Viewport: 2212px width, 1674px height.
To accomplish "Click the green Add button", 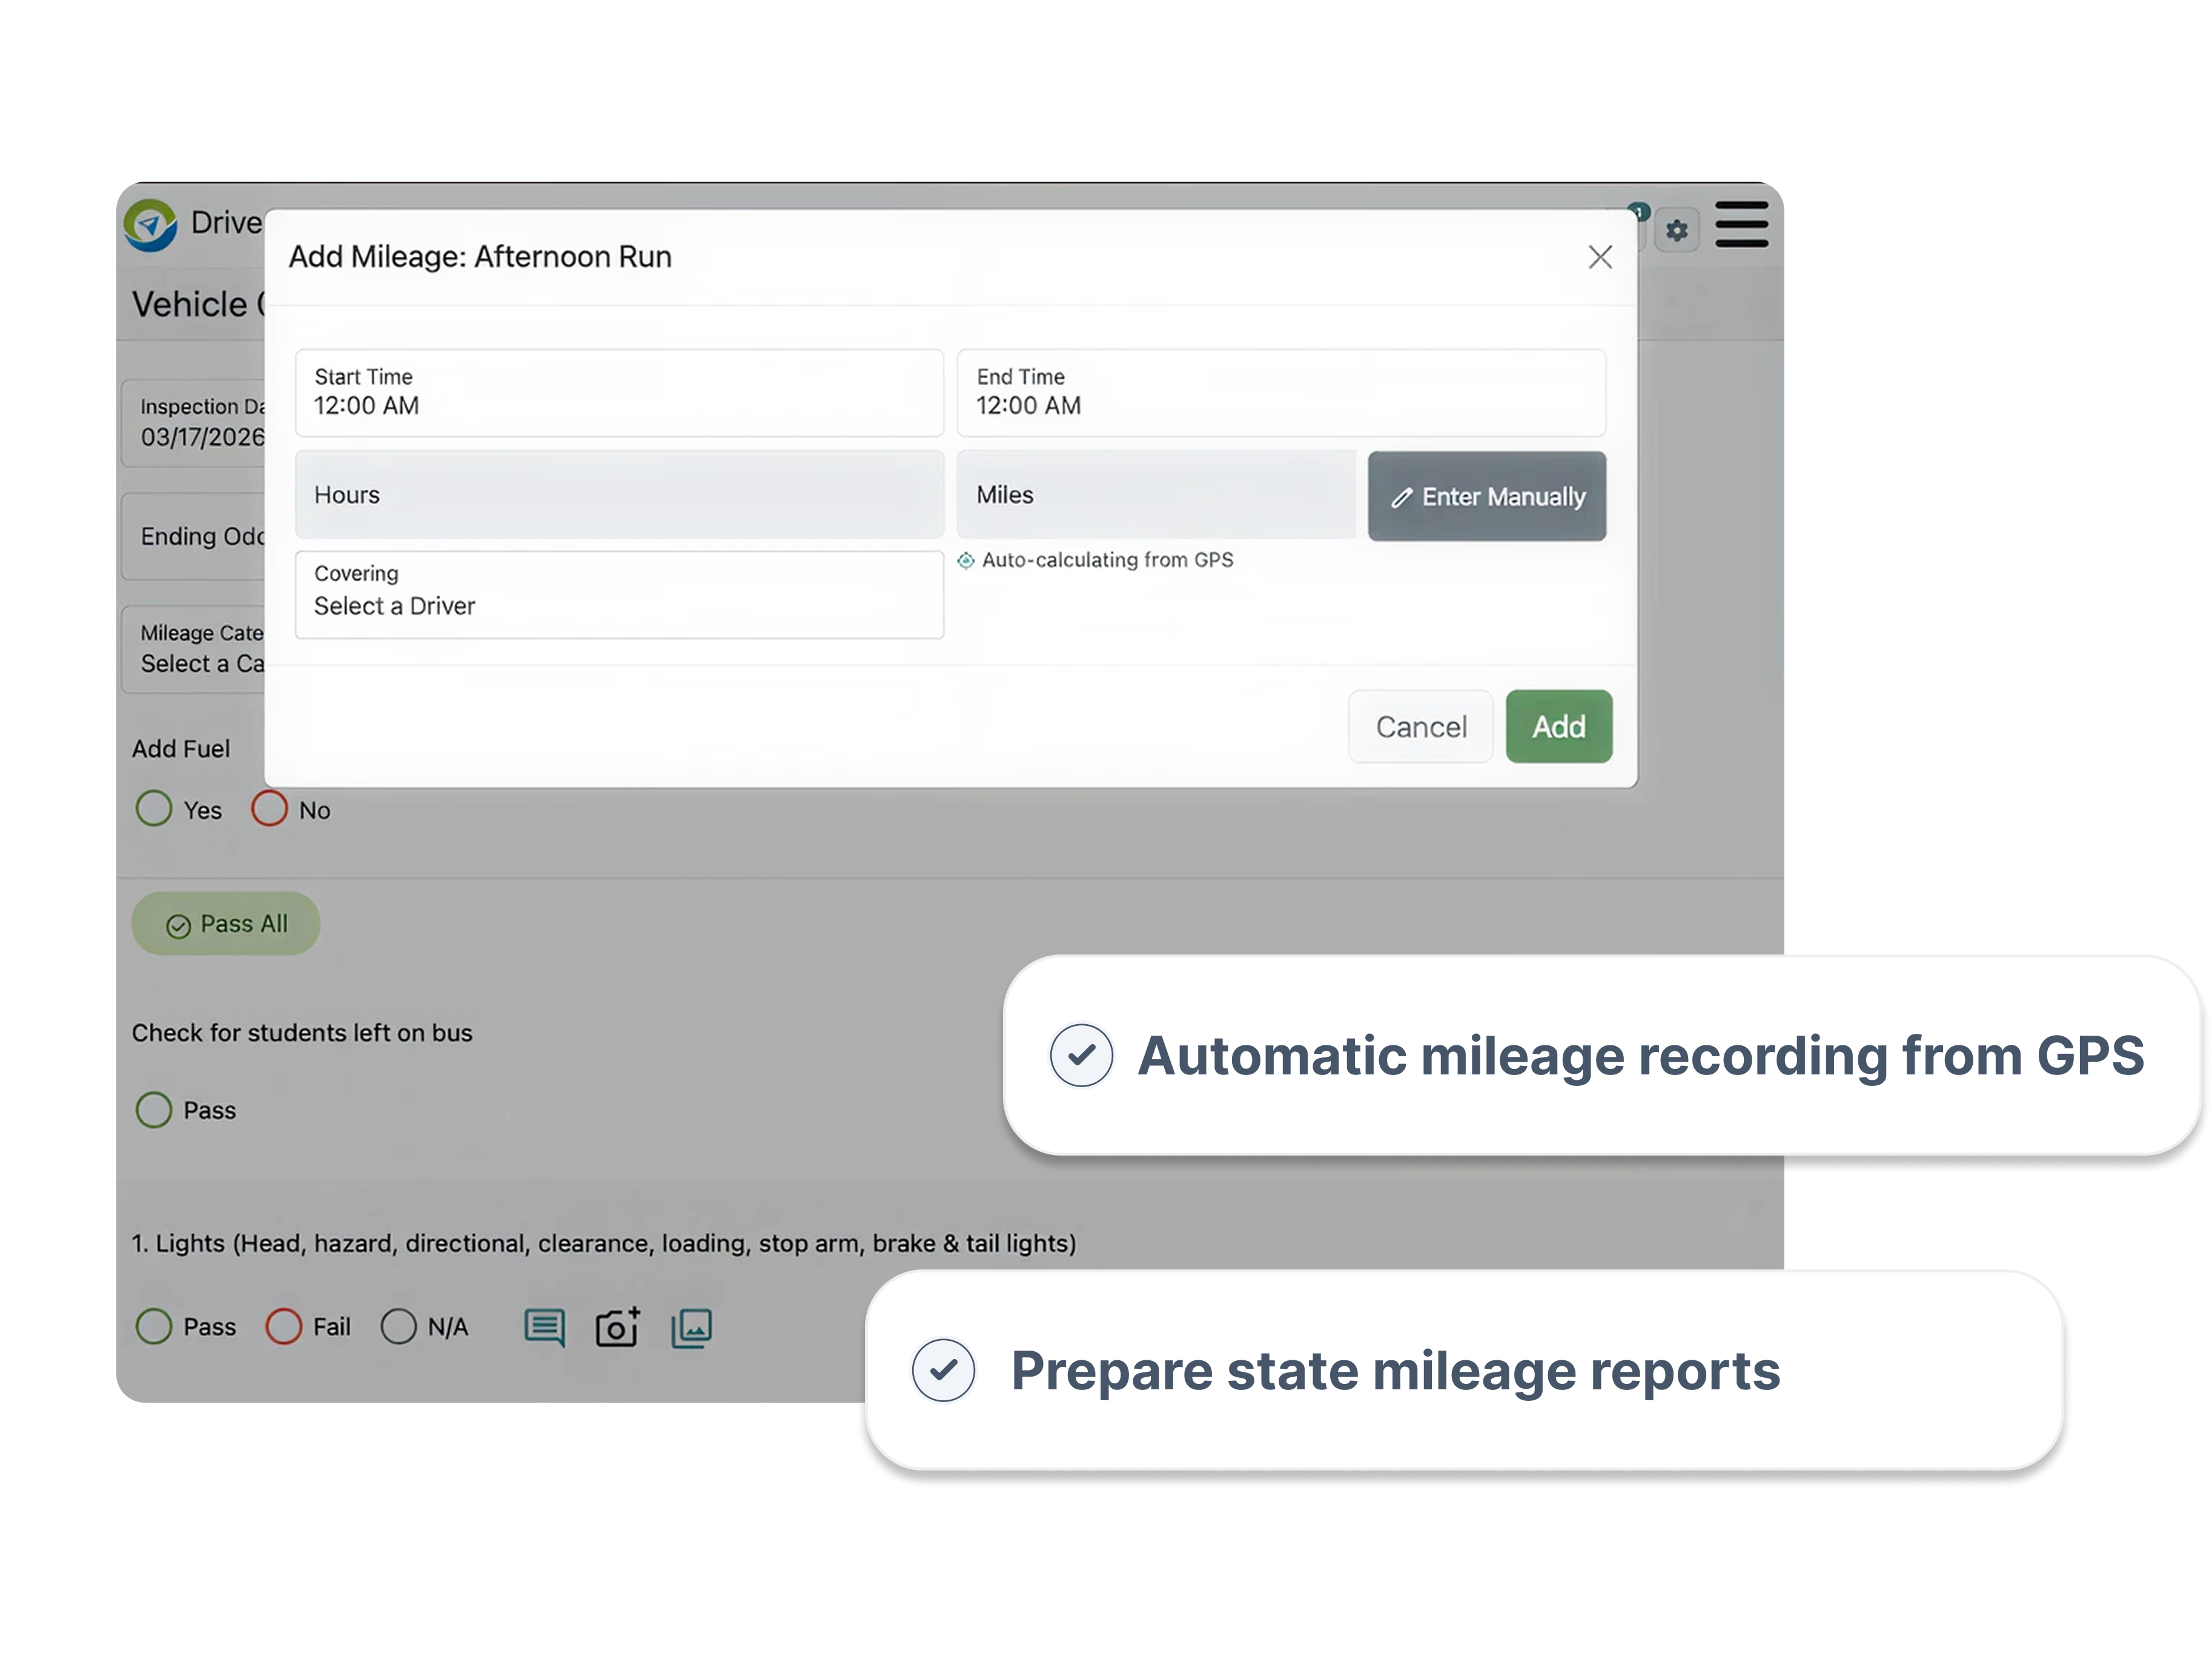I will pos(1558,727).
